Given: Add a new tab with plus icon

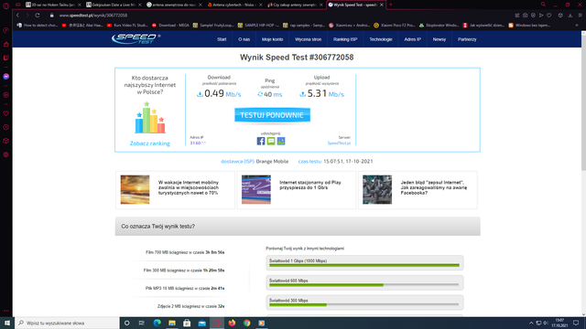Looking at the screenshot, I should [x=391, y=5].
